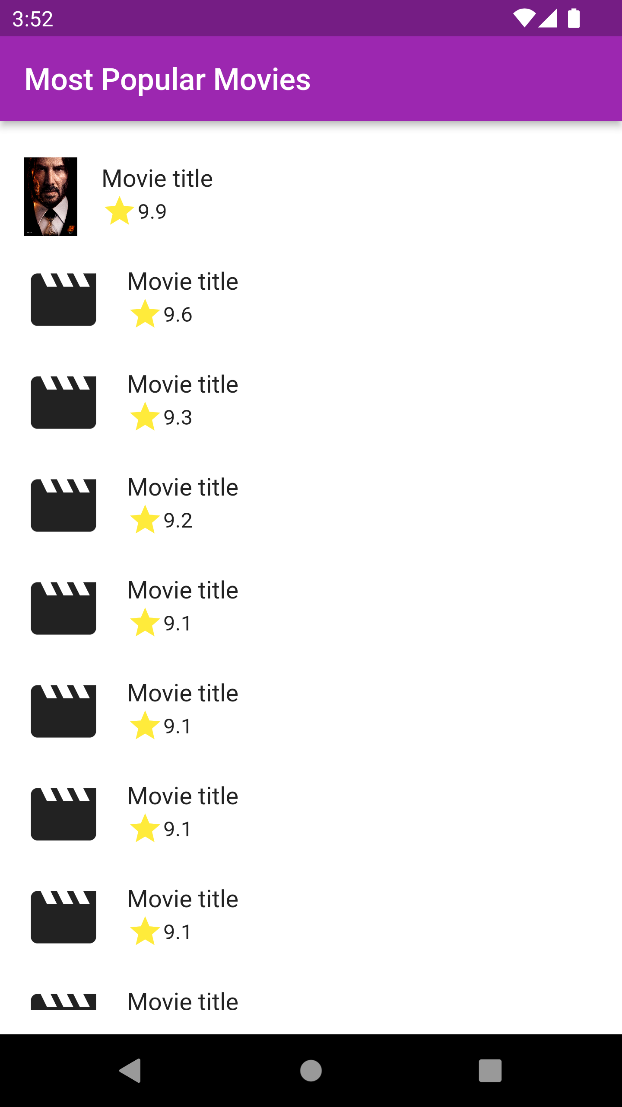Image resolution: width=622 pixels, height=1107 pixels.
Task: Open the Movie title item rated 9.9
Action: 157,179
